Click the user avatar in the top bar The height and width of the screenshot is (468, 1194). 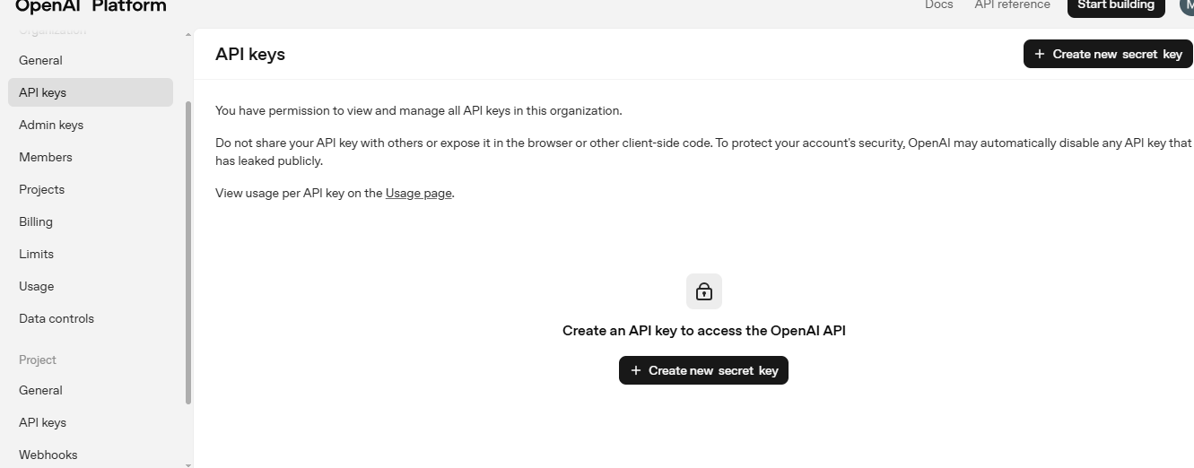tap(1187, 5)
